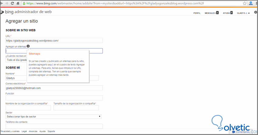The image size is (258, 135).
Task: Click the Agregar un sitio heading
Action: (x=22, y=21)
